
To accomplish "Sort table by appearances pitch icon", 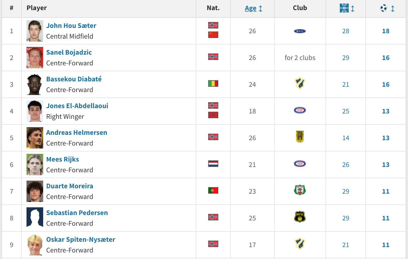I will [x=344, y=8].
